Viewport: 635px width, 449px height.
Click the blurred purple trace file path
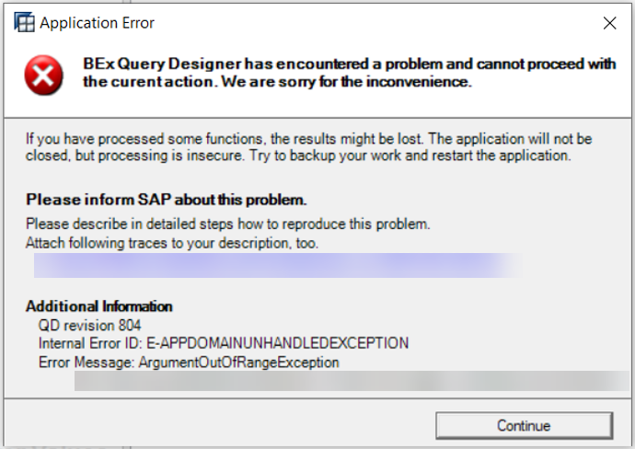[x=278, y=266]
